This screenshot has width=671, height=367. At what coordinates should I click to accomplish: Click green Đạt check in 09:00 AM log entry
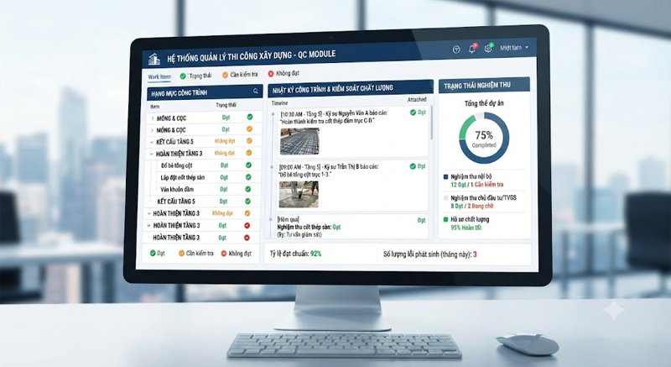pyautogui.click(x=413, y=166)
